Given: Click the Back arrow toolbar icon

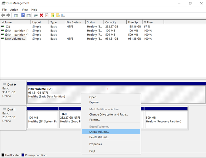Looking at the screenshot, I should pyautogui.click(x=3, y=15).
